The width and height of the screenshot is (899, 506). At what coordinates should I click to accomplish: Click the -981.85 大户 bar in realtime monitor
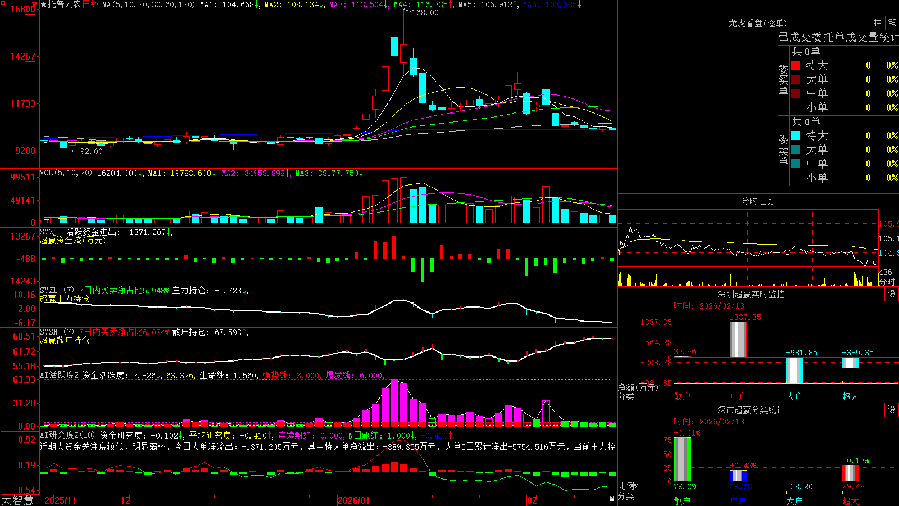tap(794, 370)
